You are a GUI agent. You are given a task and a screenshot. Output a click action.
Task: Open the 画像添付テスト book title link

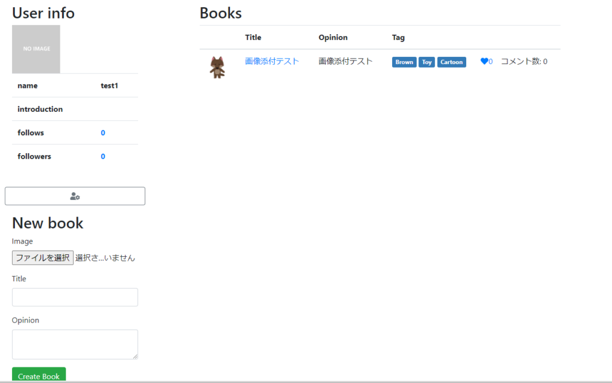[x=272, y=62]
